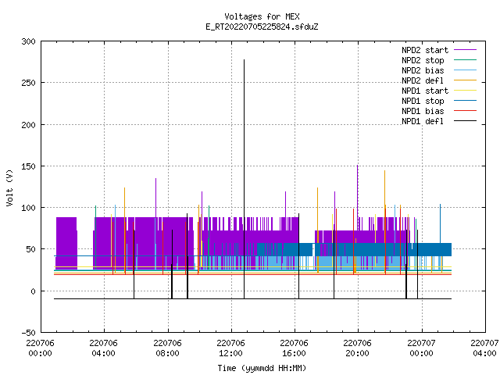Select the file name E_RT20220705225824.sfduZ

pyautogui.click(x=262, y=27)
